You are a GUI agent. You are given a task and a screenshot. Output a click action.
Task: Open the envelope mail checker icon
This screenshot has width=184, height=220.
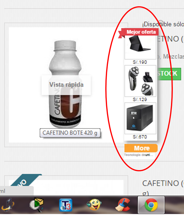[x=37, y=205]
